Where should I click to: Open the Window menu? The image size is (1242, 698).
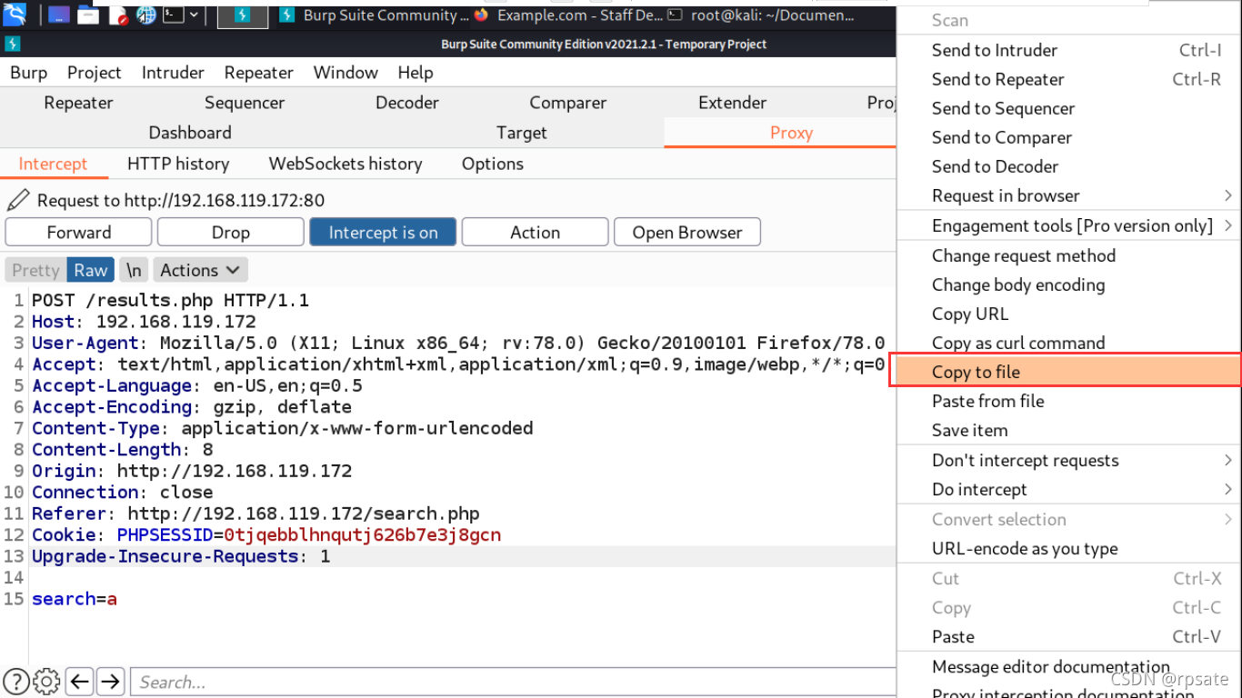point(346,73)
